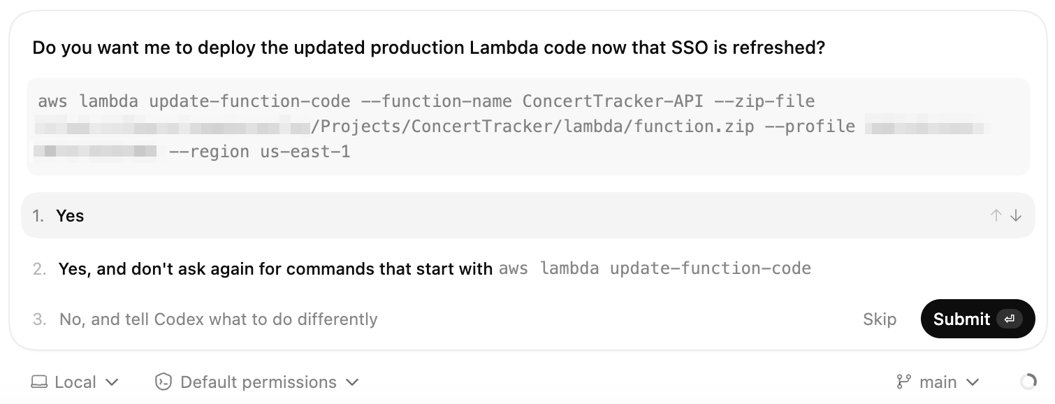Click Skip to dismiss the prompt
The width and height of the screenshot is (1055, 404).
879,319
